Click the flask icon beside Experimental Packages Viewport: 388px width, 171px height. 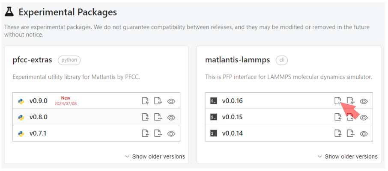tap(9, 12)
